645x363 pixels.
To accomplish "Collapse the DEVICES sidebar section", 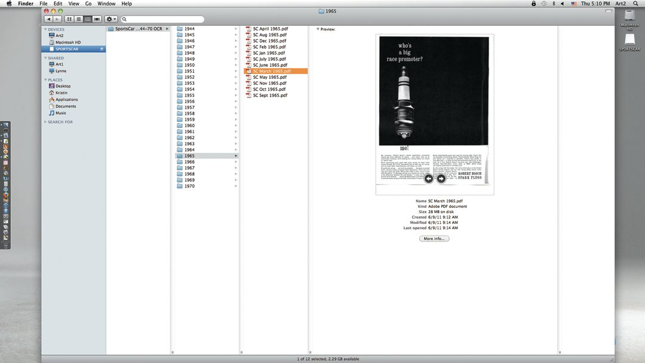I will click(45, 29).
